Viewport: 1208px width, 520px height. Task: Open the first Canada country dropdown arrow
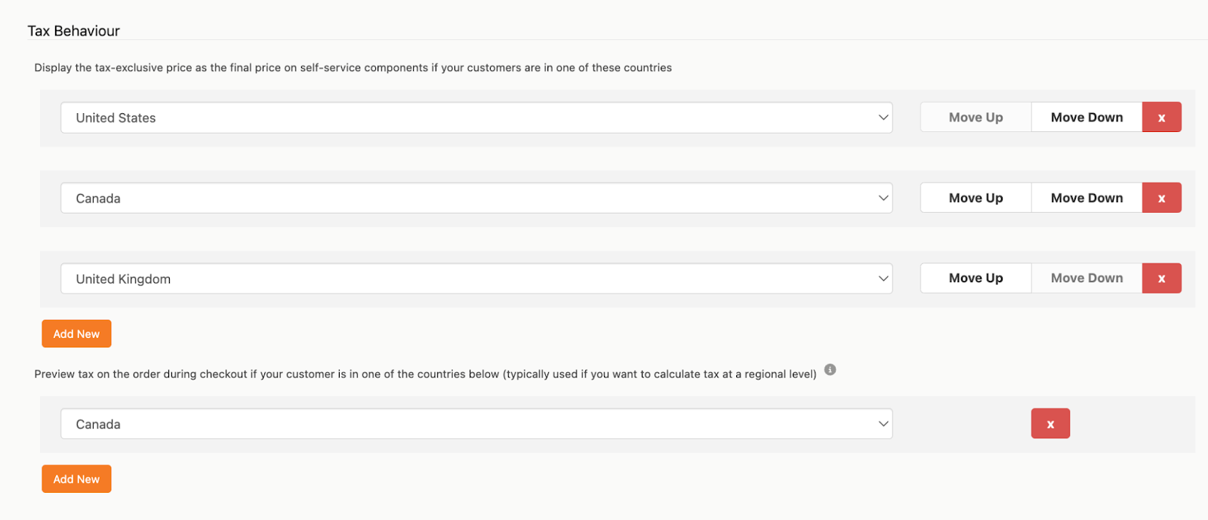(883, 198)
